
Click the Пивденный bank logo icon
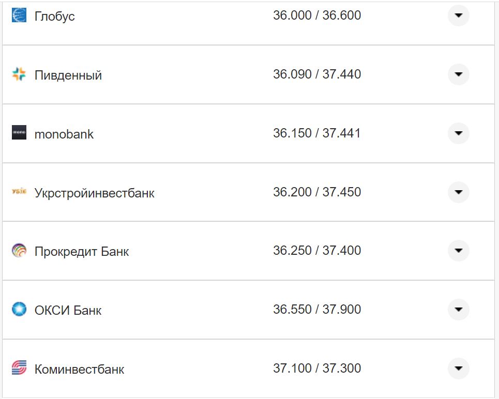coord(19,74)
